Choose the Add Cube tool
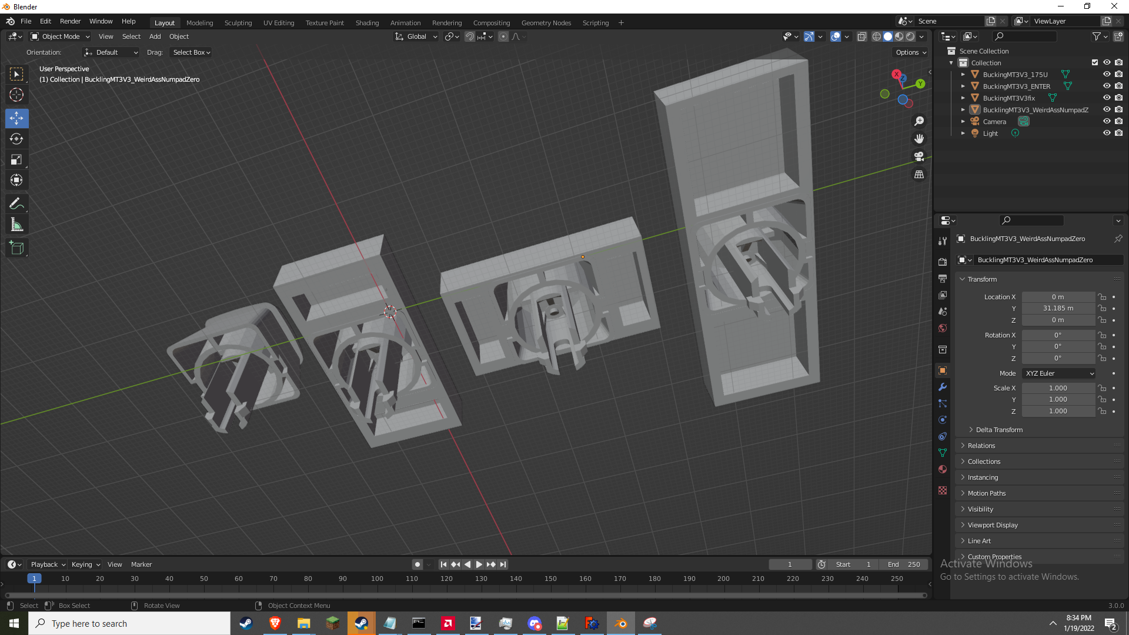 [16, 248]
